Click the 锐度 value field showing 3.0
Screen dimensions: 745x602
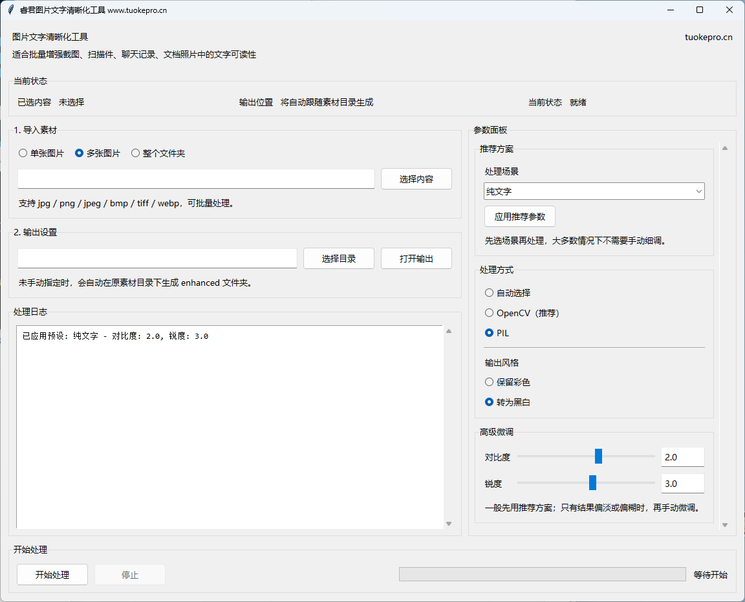point(682,483)
